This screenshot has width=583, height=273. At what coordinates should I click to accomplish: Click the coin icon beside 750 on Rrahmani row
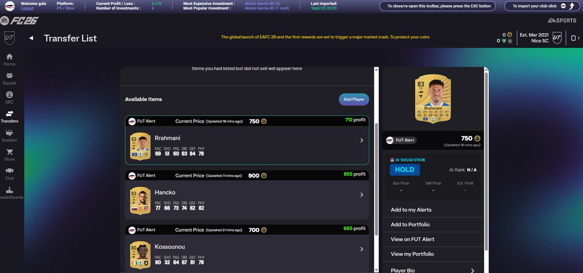264,121
